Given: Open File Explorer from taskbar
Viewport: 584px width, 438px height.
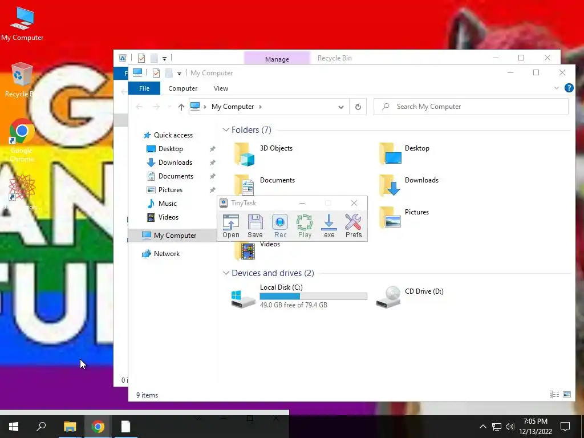Looking at the screenshot, I should click(x=70, y=427).
